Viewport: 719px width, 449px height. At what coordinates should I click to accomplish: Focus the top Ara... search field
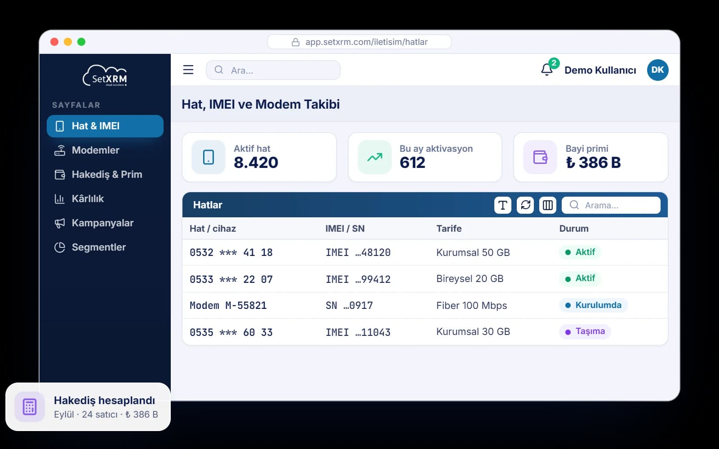(273, 70)
